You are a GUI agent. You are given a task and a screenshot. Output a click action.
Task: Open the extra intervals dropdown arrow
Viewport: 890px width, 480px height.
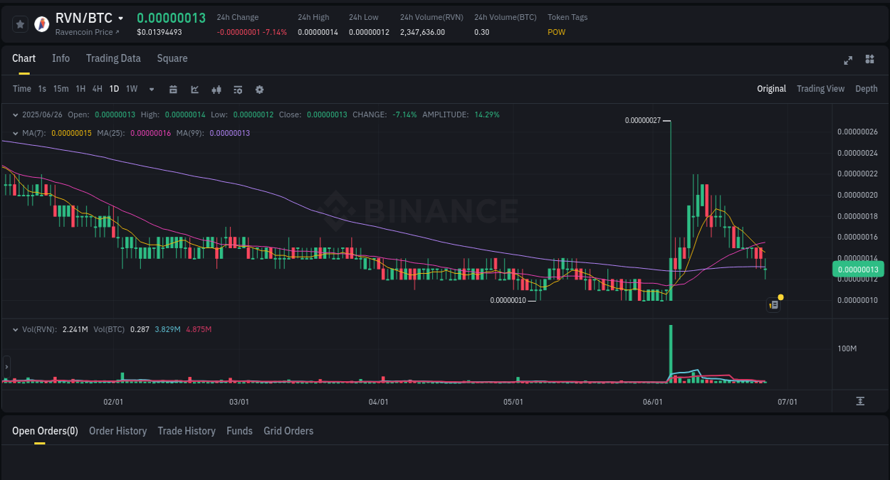point(150,89)
